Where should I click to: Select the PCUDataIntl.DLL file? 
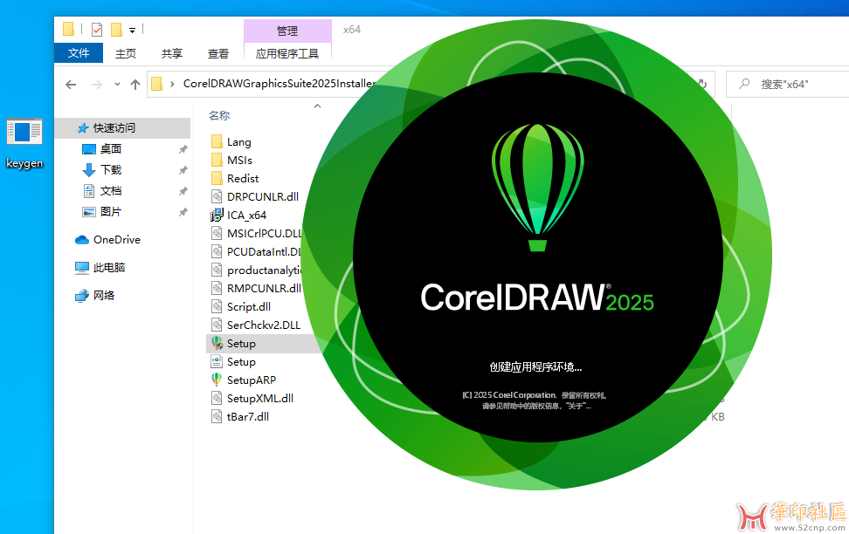(265, 252)
